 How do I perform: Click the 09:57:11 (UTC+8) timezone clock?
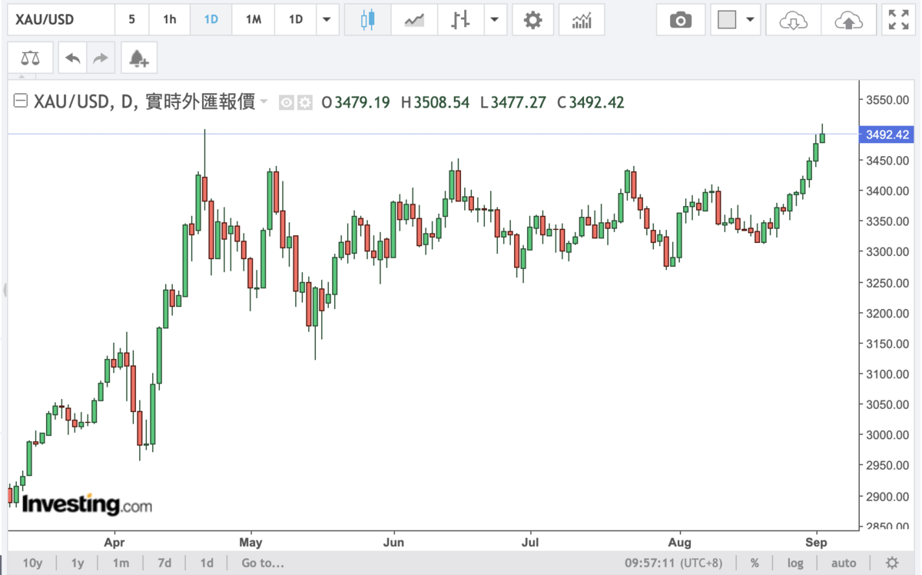[674, 563]
